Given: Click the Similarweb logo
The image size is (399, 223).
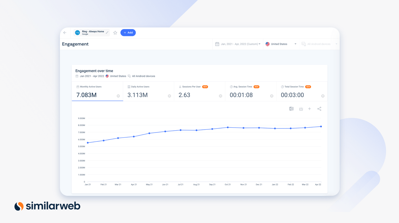Looking at the screenshot, I should click(47, 206).
